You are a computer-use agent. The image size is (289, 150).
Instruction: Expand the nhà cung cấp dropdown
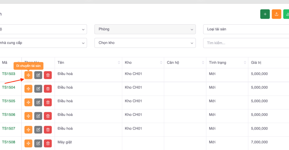[42, 43]
